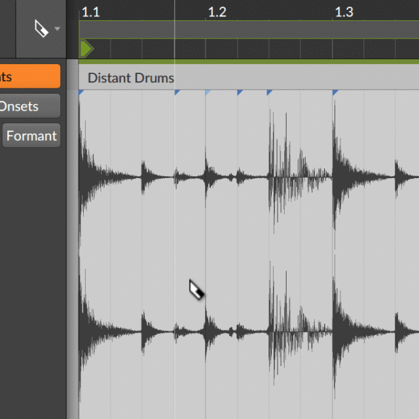This screenshot has height=419, width=419.
Task: Click the Distant Drums clip header
Action: coord(249,77)
